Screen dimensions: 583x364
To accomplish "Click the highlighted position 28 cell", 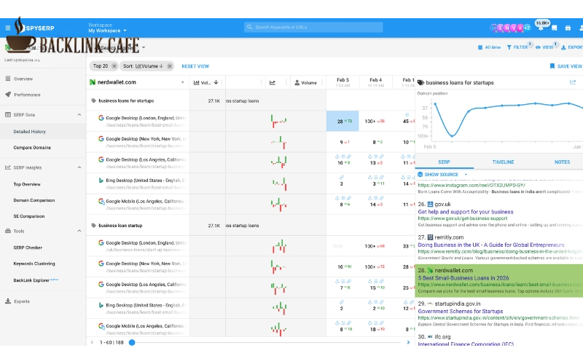I will (343, 121).
